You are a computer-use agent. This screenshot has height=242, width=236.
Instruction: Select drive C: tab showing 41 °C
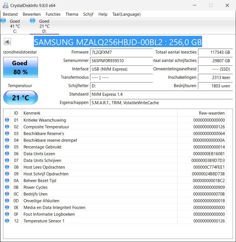click(15, 26)
